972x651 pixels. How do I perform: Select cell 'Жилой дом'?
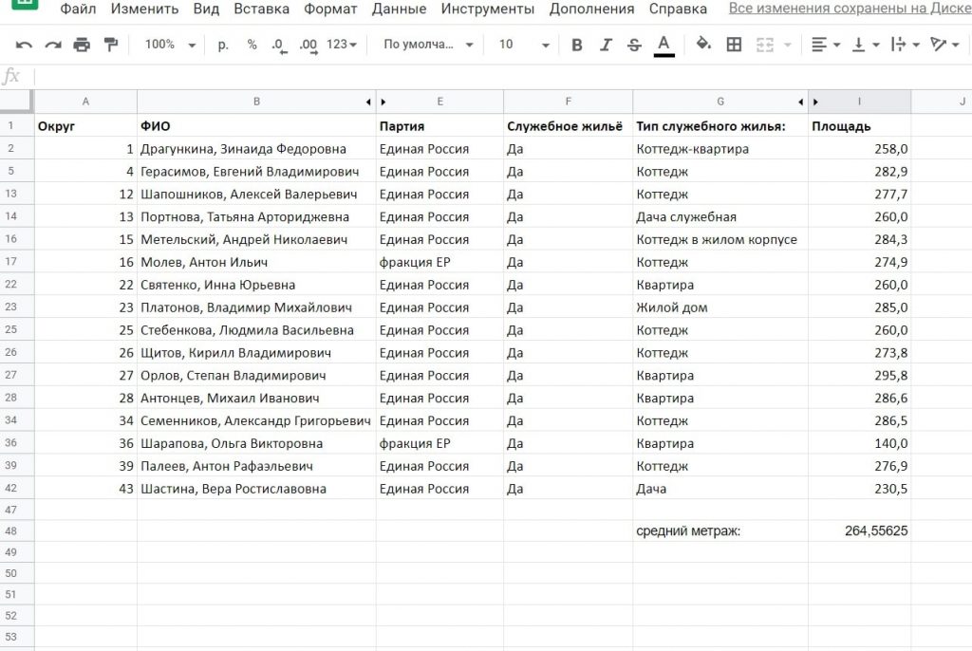click(720, 307)
